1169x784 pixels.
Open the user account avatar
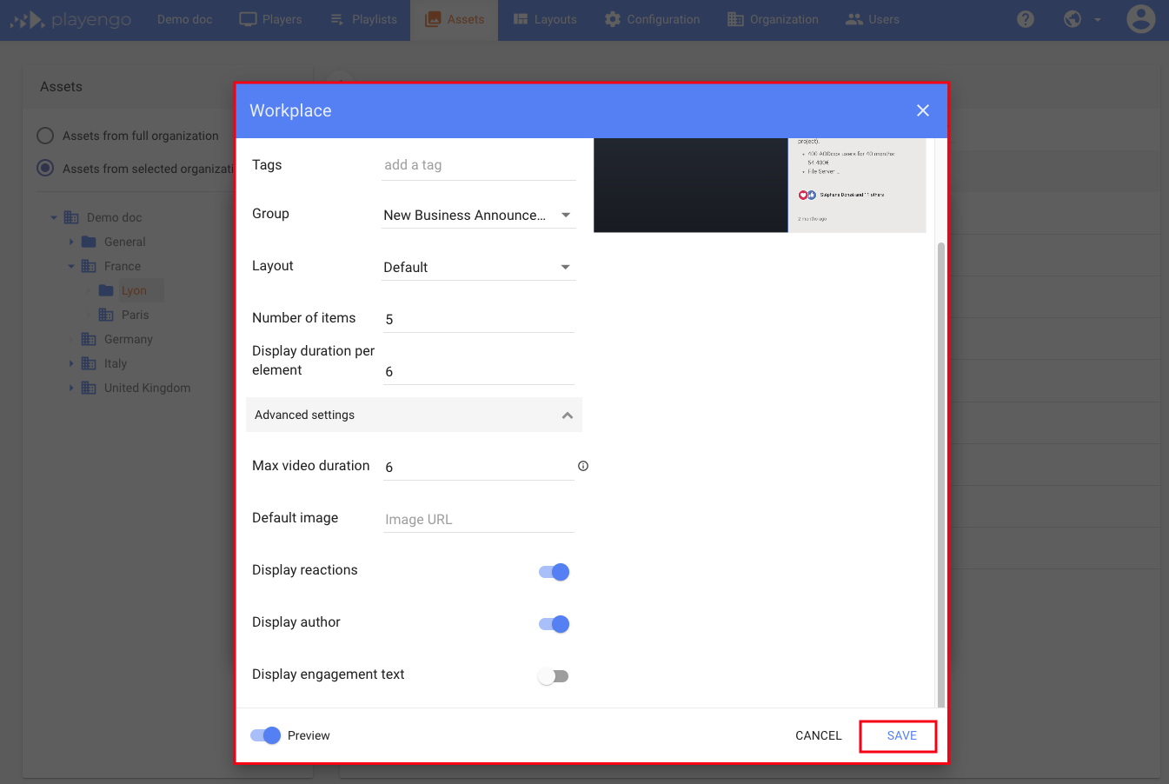[x=1140, y=19]
